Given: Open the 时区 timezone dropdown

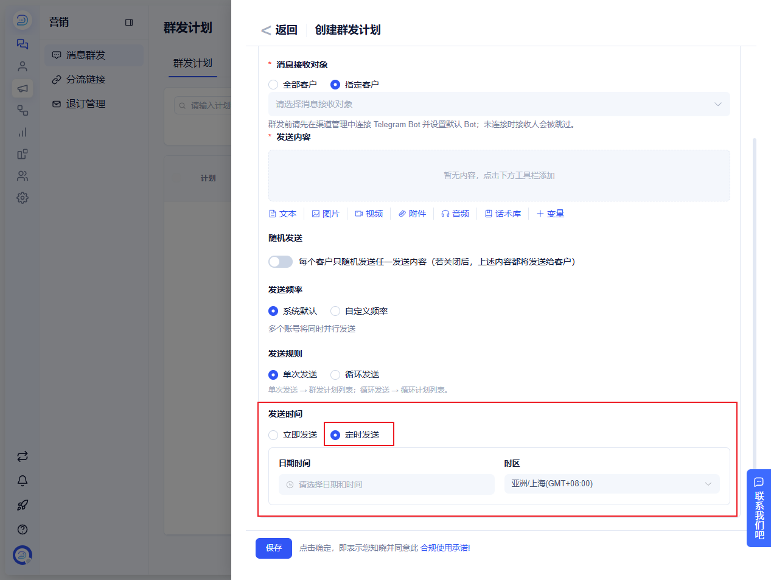Looking at the screenshot, I should pyautogui.click(x=612, y=484).
